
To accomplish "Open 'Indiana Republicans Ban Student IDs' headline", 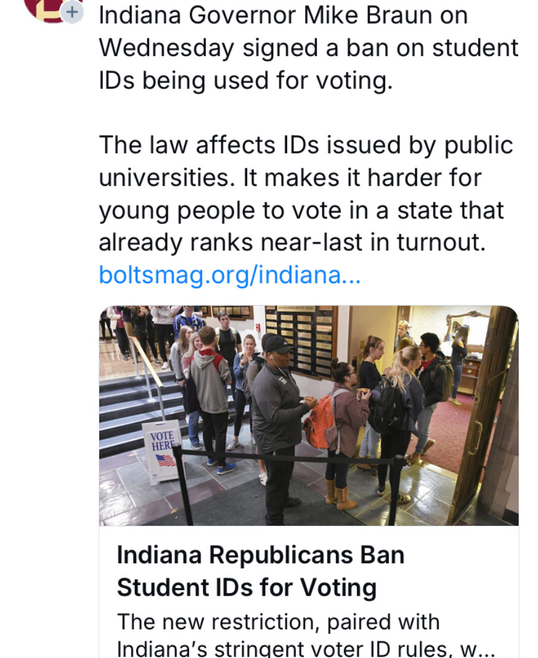I will (x=260, y=571).
